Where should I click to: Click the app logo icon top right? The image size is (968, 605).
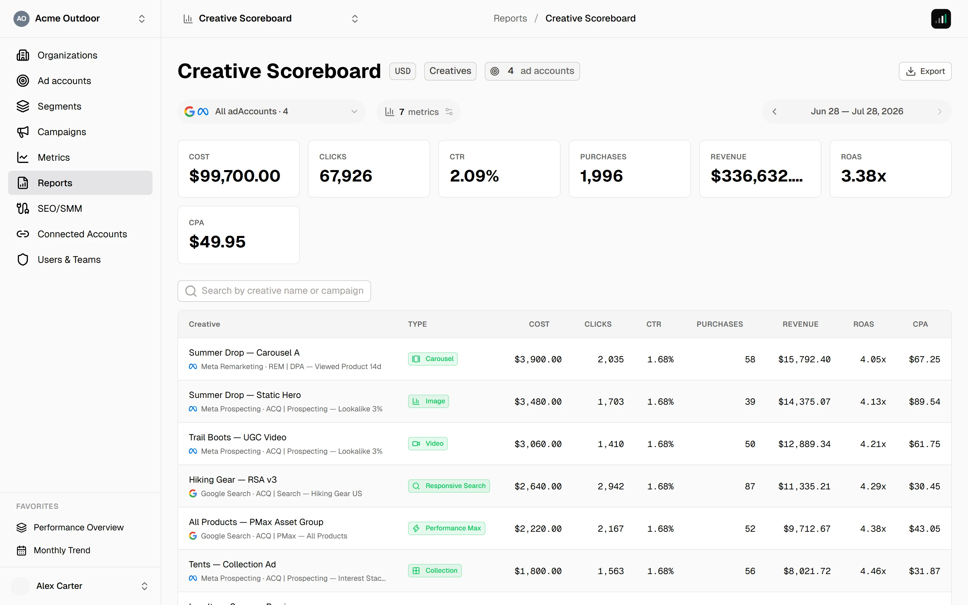[941, 18]
